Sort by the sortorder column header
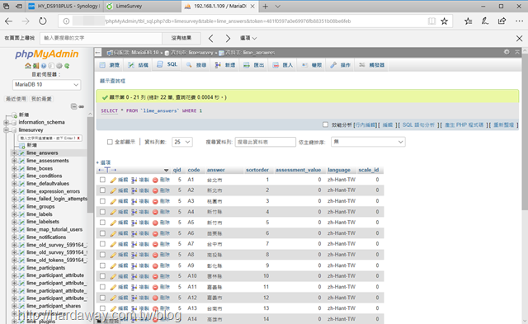The image size is (528, 324). point(257,170)
